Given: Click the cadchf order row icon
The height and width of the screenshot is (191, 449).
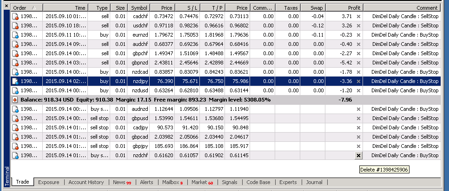Looking at the screenshot, I should tap(15, 17).
